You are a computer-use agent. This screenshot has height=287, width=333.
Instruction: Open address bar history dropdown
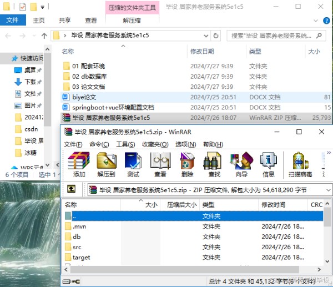206,36
